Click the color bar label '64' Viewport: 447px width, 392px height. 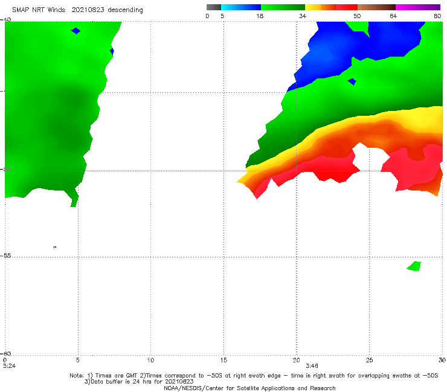tap(393, 16)
